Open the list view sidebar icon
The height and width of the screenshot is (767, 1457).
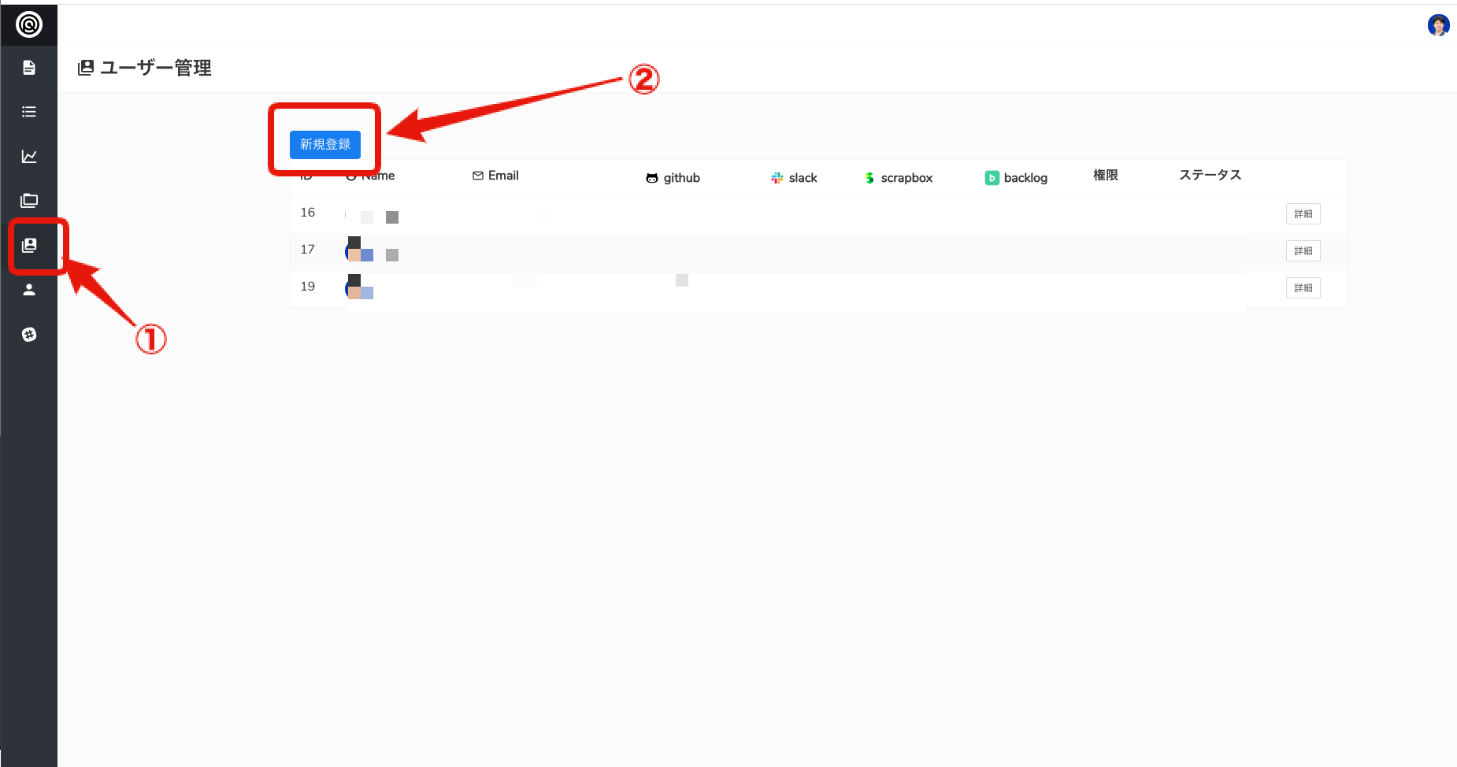(29, 112)
